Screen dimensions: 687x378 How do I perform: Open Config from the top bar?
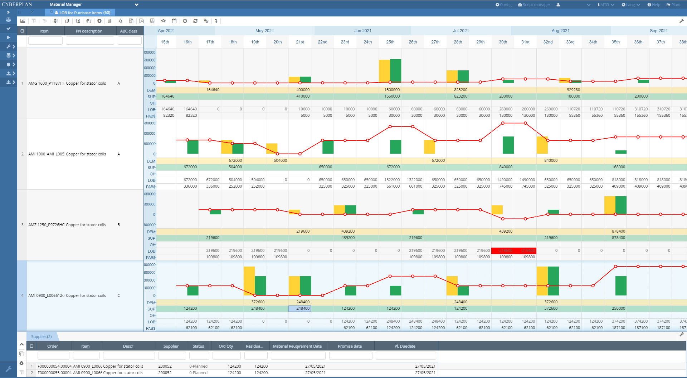click(503, 5)
